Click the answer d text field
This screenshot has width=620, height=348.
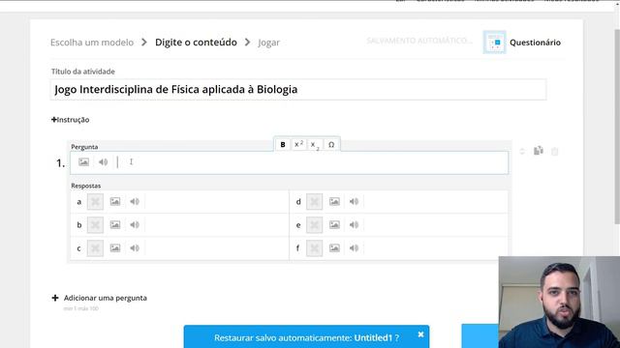pos(435,202)
